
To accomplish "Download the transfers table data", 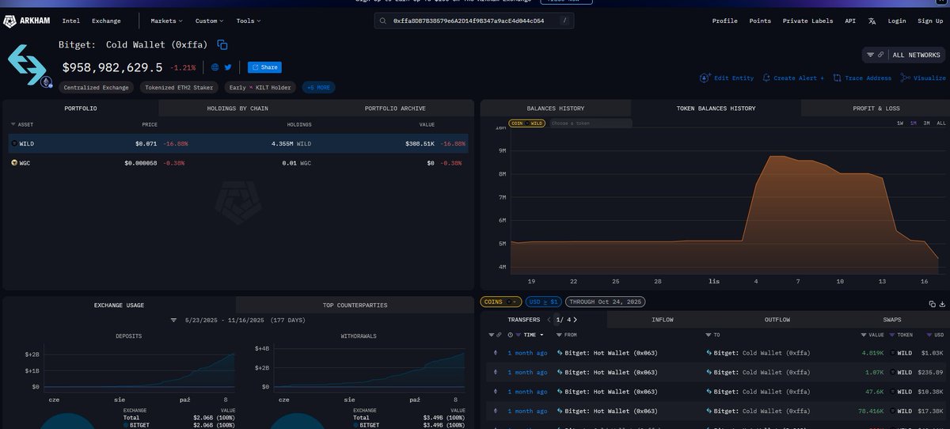I will coord(942,303).
